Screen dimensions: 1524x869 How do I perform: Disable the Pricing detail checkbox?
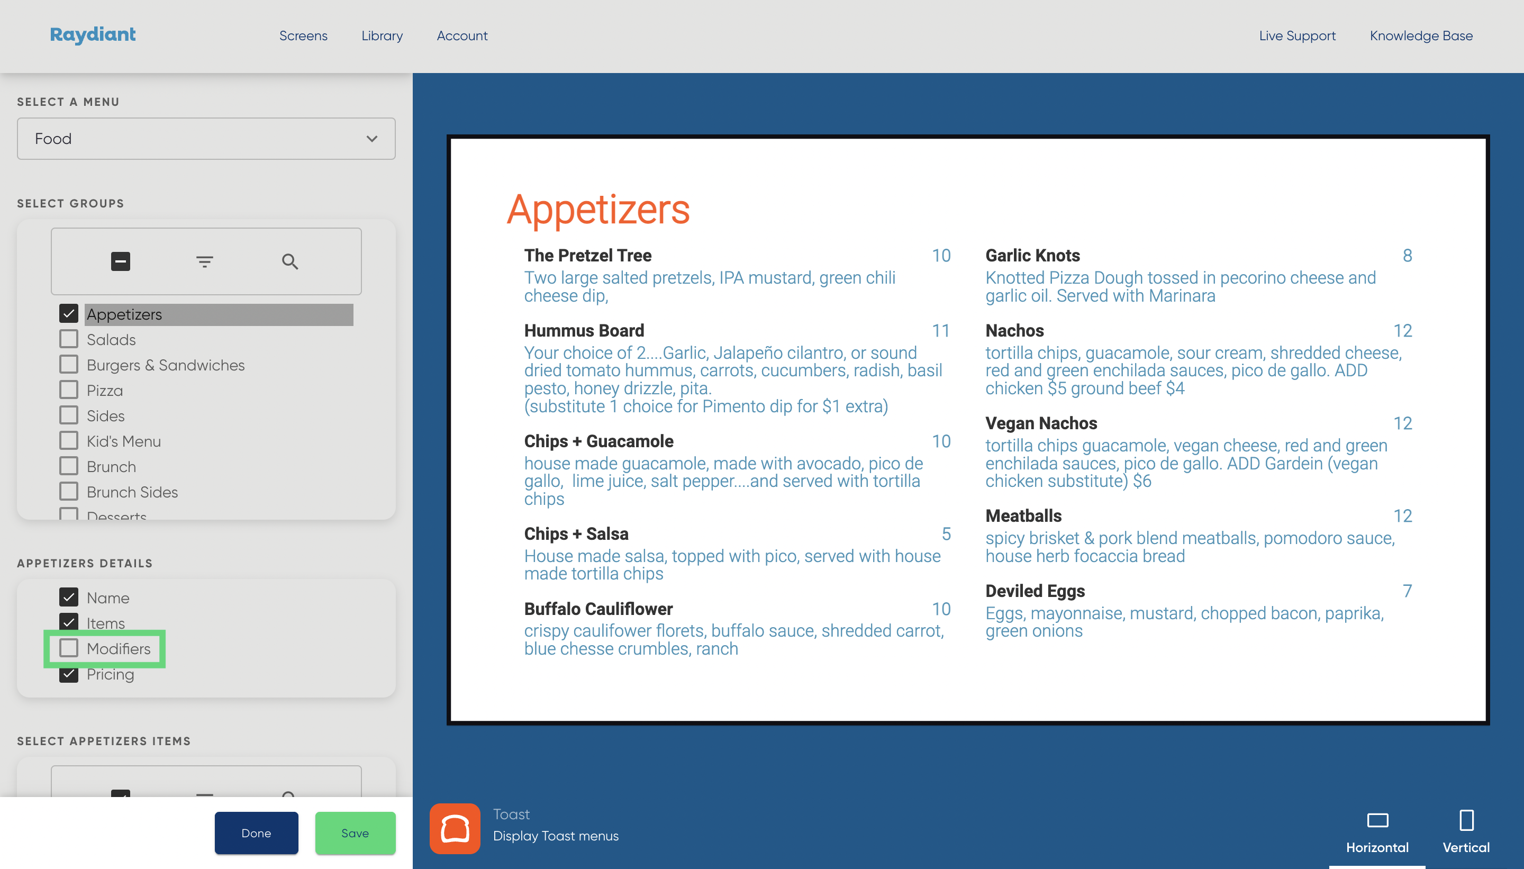[x=69, y=674]
